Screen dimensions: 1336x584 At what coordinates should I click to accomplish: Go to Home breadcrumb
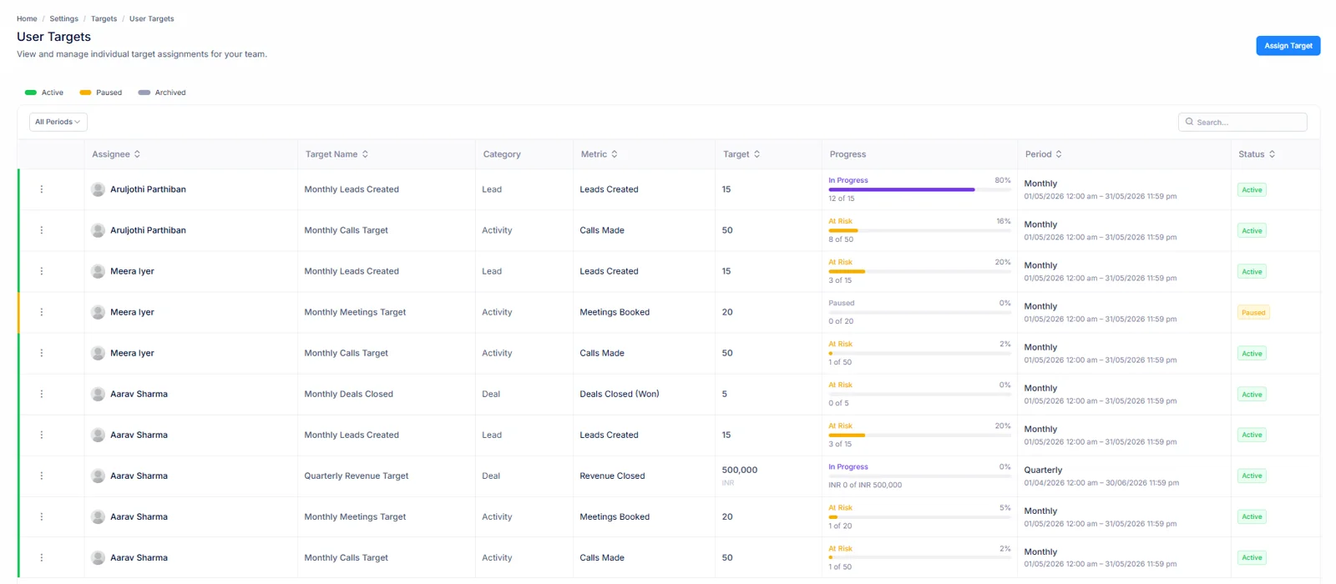[x=27, y=18]
